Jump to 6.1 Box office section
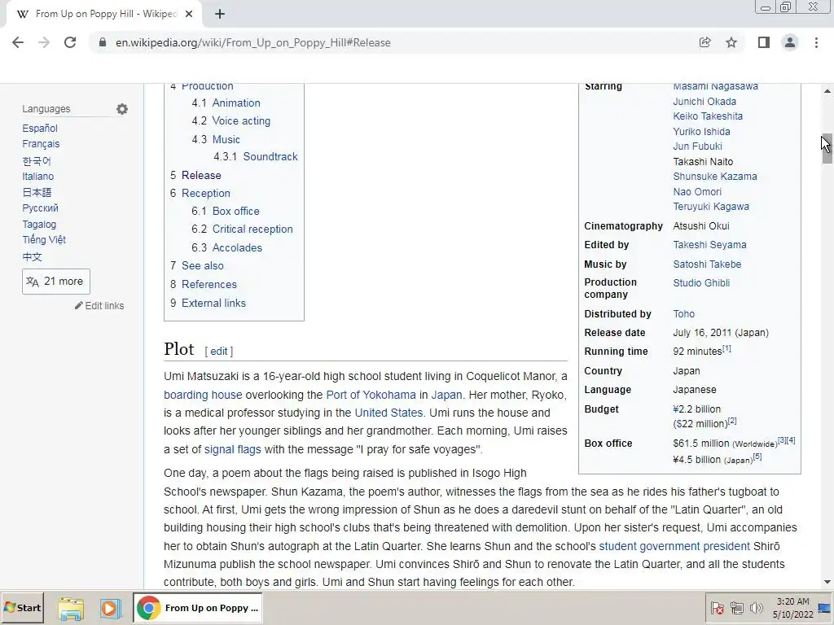 (226, 211)
